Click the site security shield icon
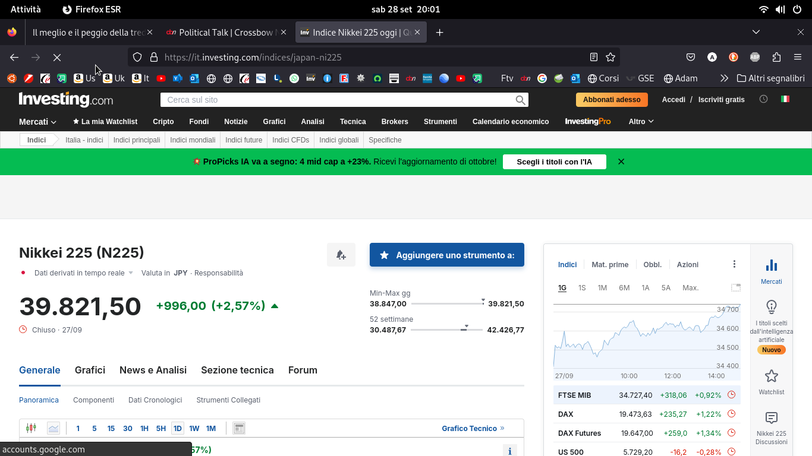 point(137,57)
